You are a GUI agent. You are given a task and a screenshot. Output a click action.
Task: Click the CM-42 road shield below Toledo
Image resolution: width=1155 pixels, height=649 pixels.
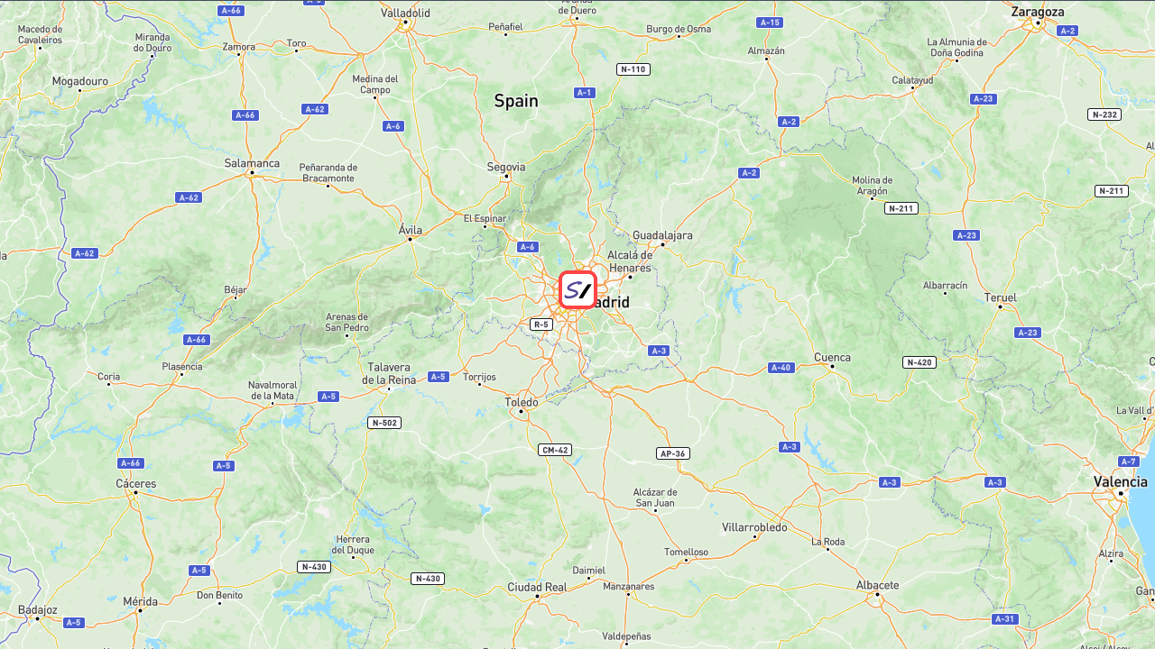pos(555,450)
